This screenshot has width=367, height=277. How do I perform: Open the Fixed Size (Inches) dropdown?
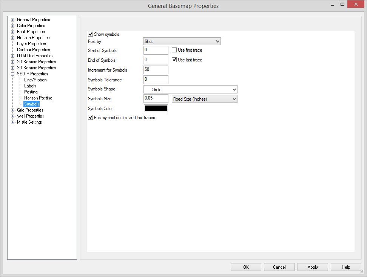[x=204, y=99]
